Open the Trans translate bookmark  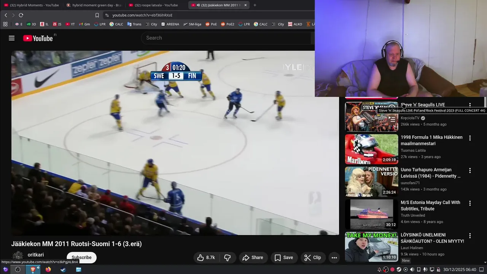point(134,24)
